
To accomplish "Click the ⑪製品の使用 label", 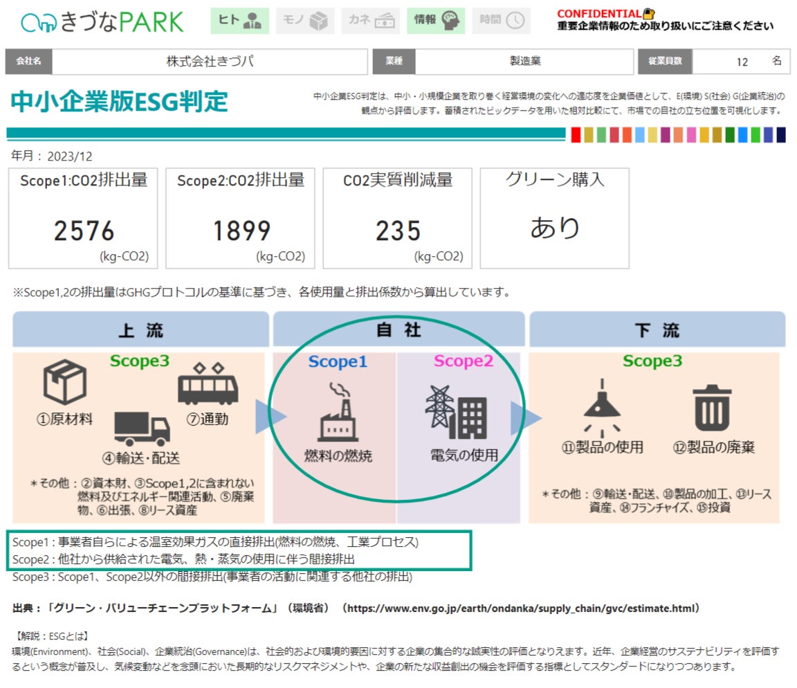I will (x=603, y=447).
